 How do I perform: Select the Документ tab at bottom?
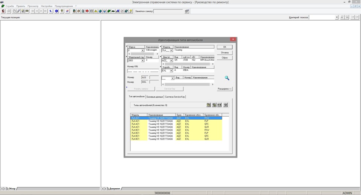(115, 189)
